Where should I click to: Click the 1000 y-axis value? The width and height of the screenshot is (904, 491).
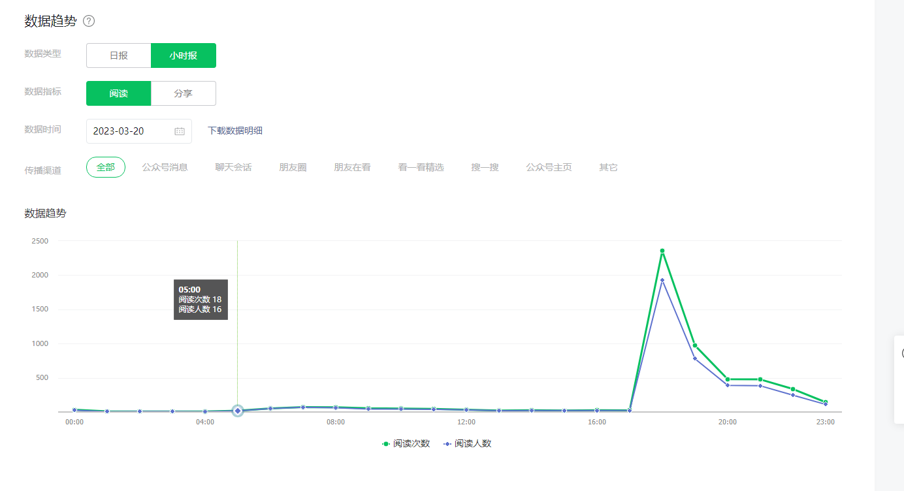[40, 343]
